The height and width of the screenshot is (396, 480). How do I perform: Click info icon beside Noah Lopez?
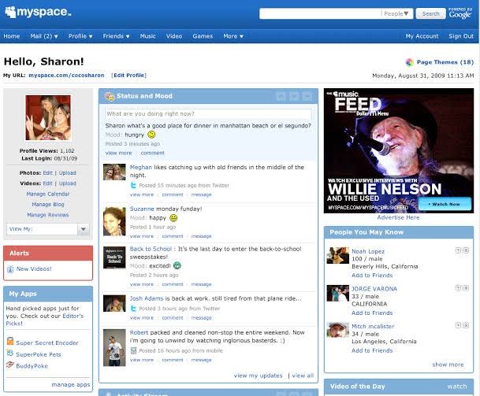[458, 250]
